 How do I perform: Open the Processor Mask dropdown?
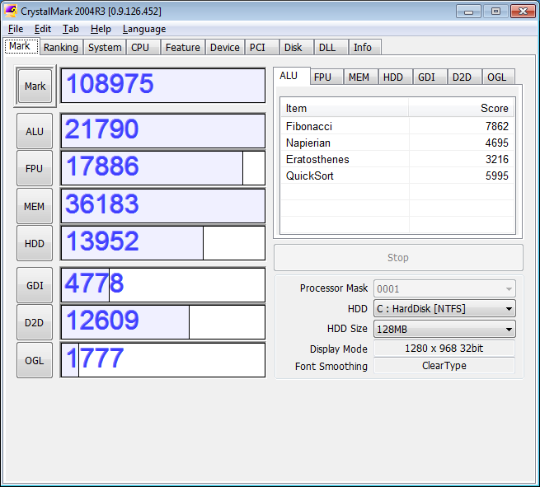click(x=444, y=288)
